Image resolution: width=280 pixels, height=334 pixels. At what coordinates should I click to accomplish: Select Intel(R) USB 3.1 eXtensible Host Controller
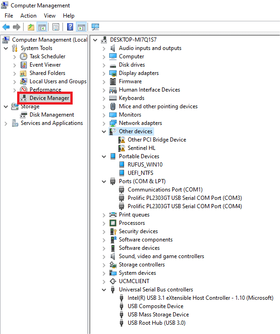pyautogui.click(x=200, y=298)
